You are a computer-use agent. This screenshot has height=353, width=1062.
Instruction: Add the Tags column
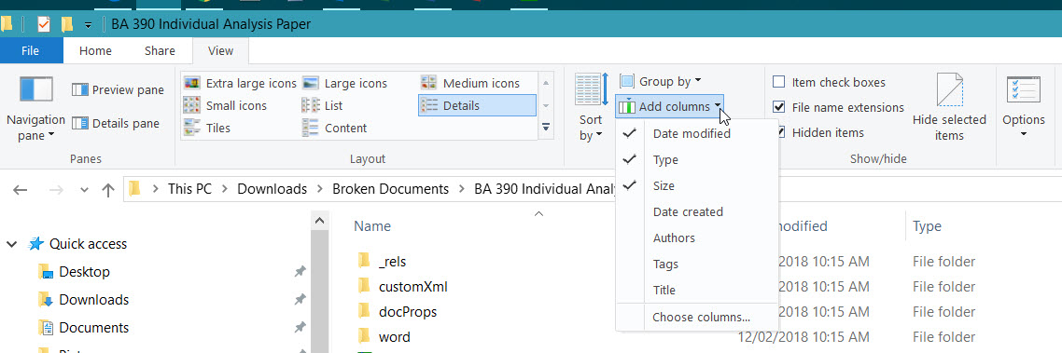(x=697, y=264)
